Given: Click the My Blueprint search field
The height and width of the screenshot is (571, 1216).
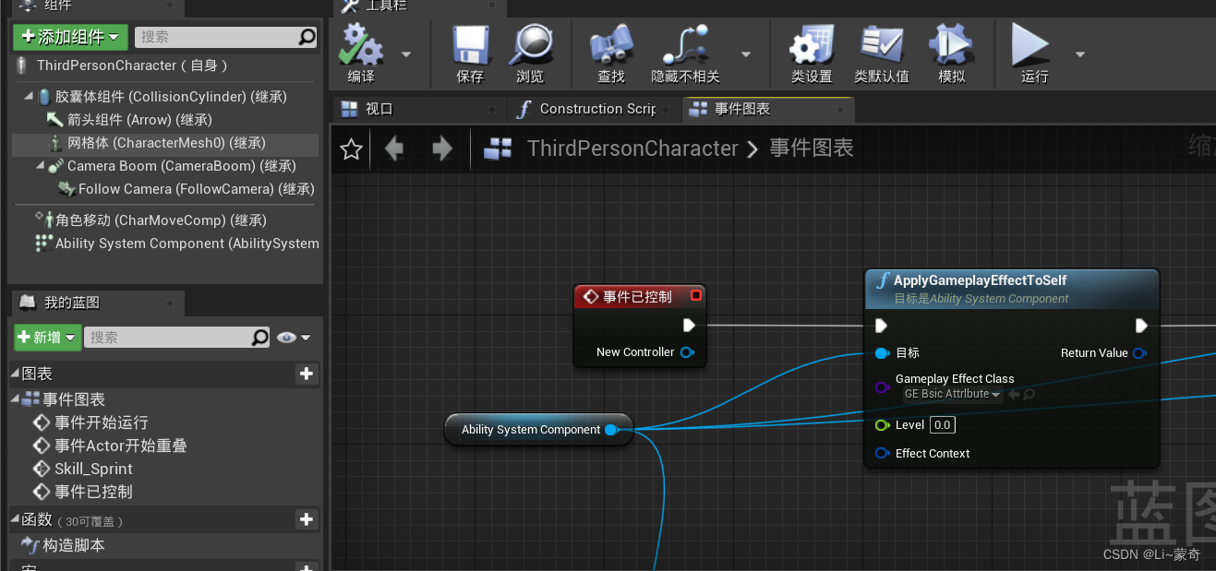Looking at the screenshot, I should tap(177, 338).
